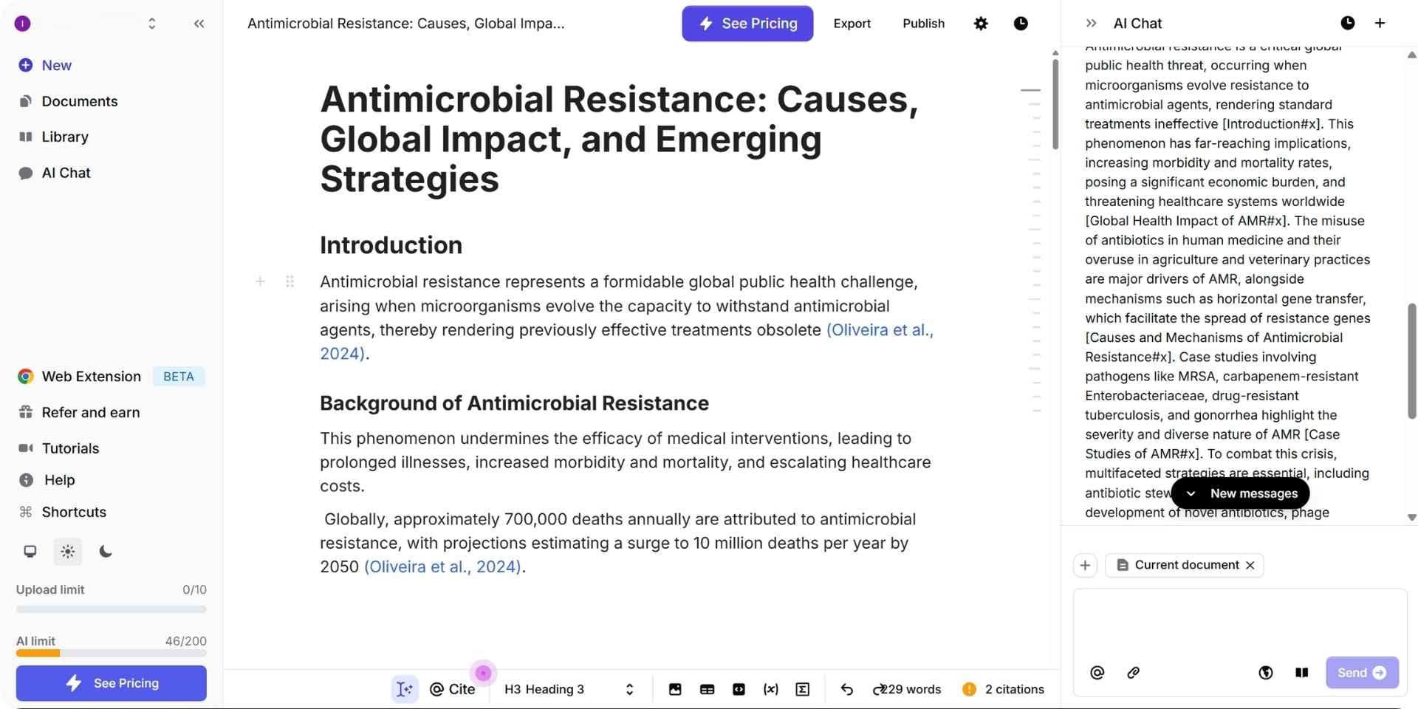Select the light theme sun icon

68,552
